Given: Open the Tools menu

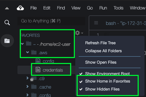Looking at the screenshot, I should point(118,8).
